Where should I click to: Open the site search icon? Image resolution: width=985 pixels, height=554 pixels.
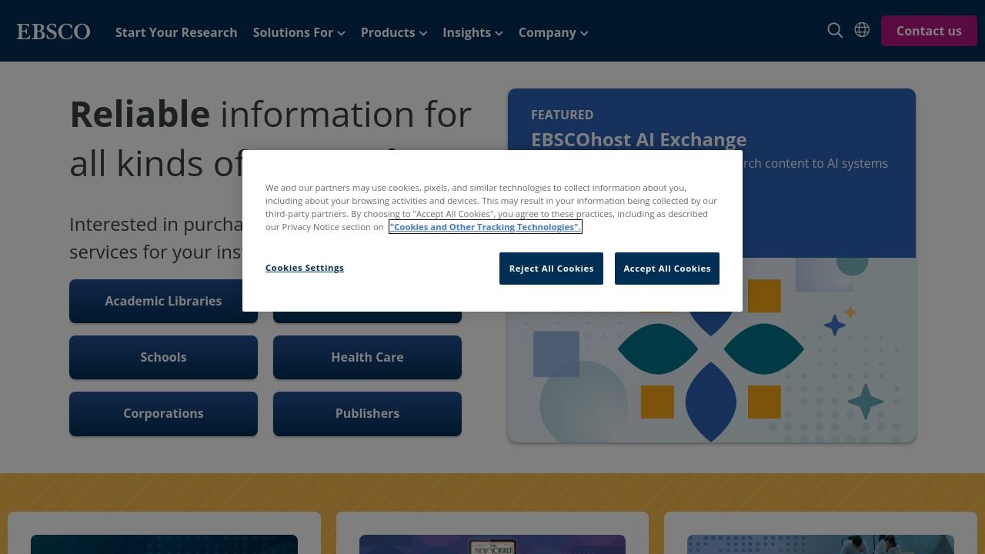(835, 31)
